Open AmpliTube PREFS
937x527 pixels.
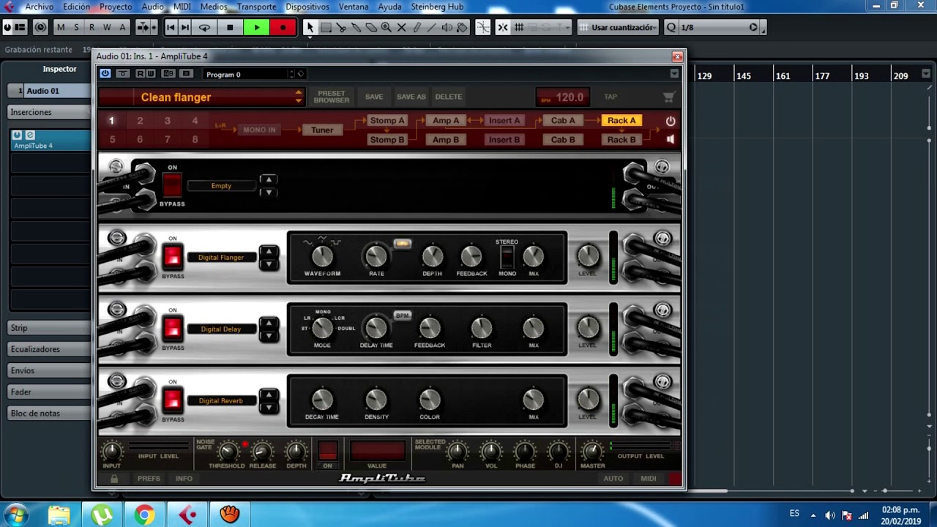point(149,479)
